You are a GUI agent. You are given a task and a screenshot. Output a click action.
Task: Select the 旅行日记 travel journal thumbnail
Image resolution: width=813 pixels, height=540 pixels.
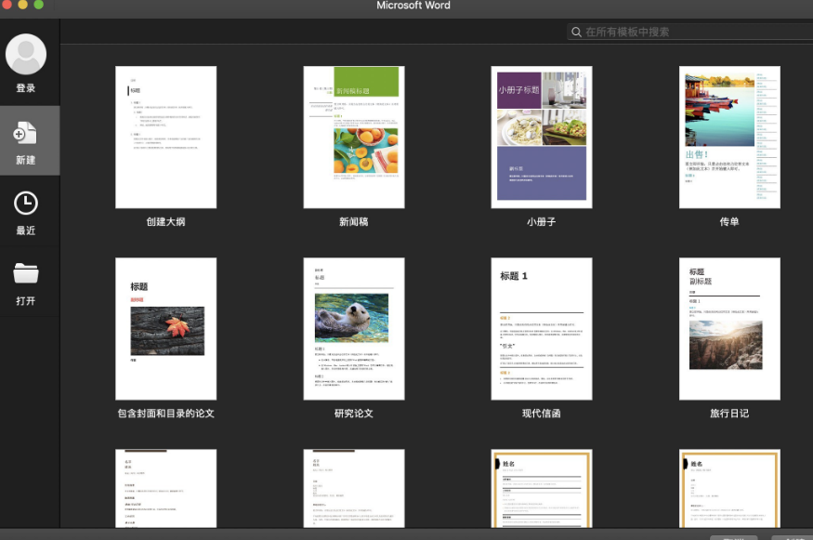[x=729, y=329]
